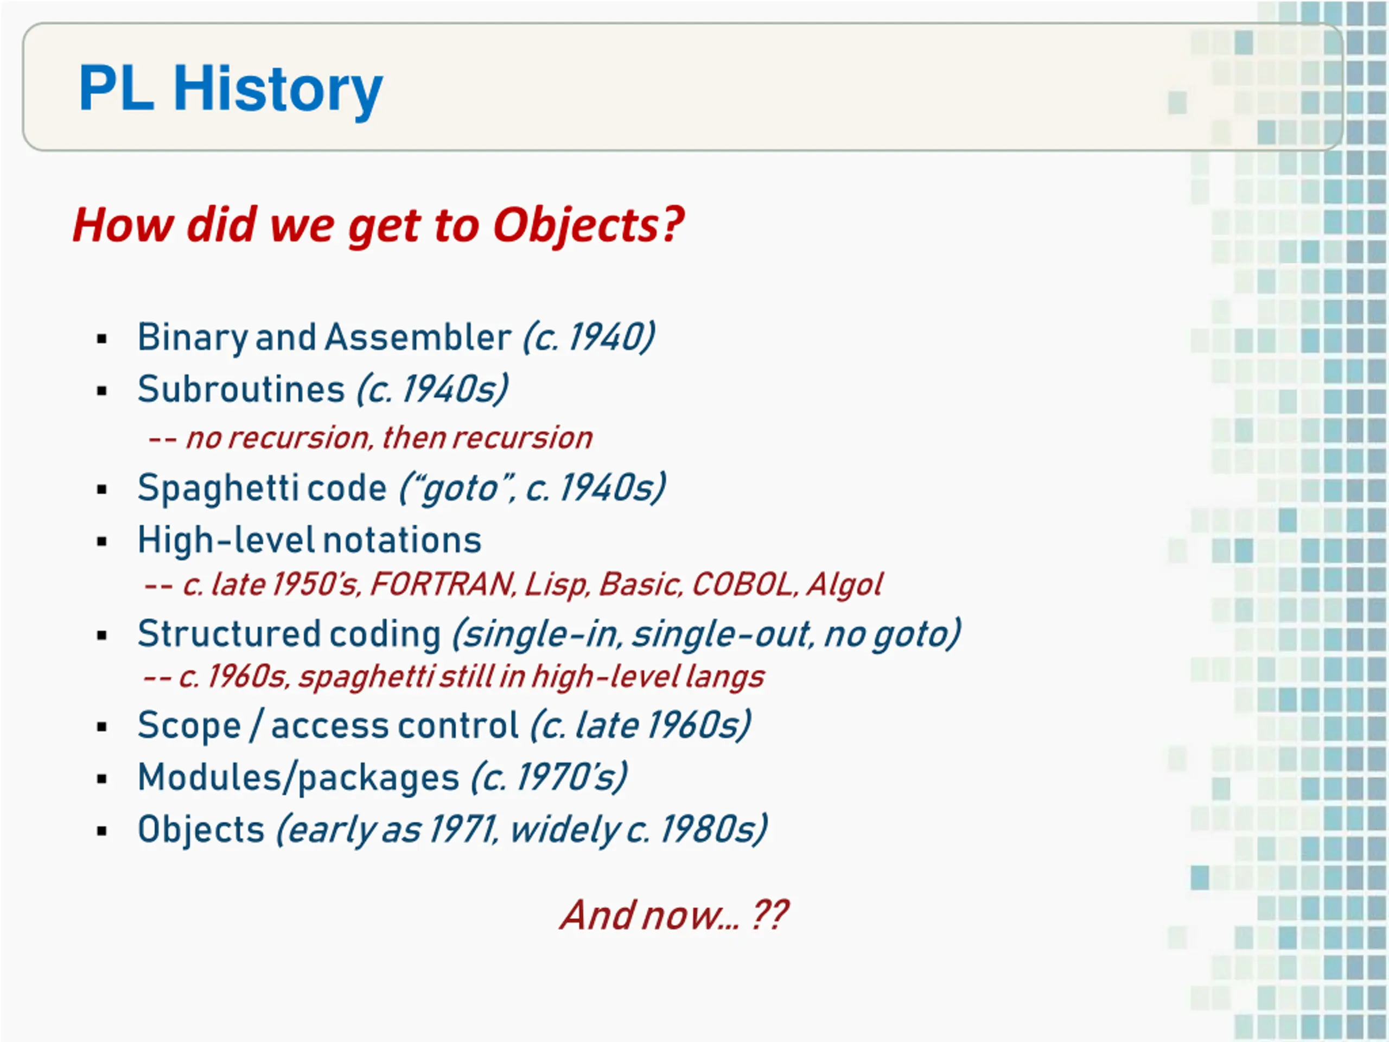Click the Objects bullet at list end

pos(452,830)
